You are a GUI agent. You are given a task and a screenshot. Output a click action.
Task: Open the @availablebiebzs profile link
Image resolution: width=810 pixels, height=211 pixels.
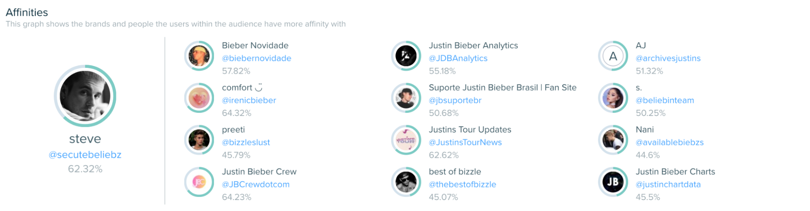(x=670, y=142)
